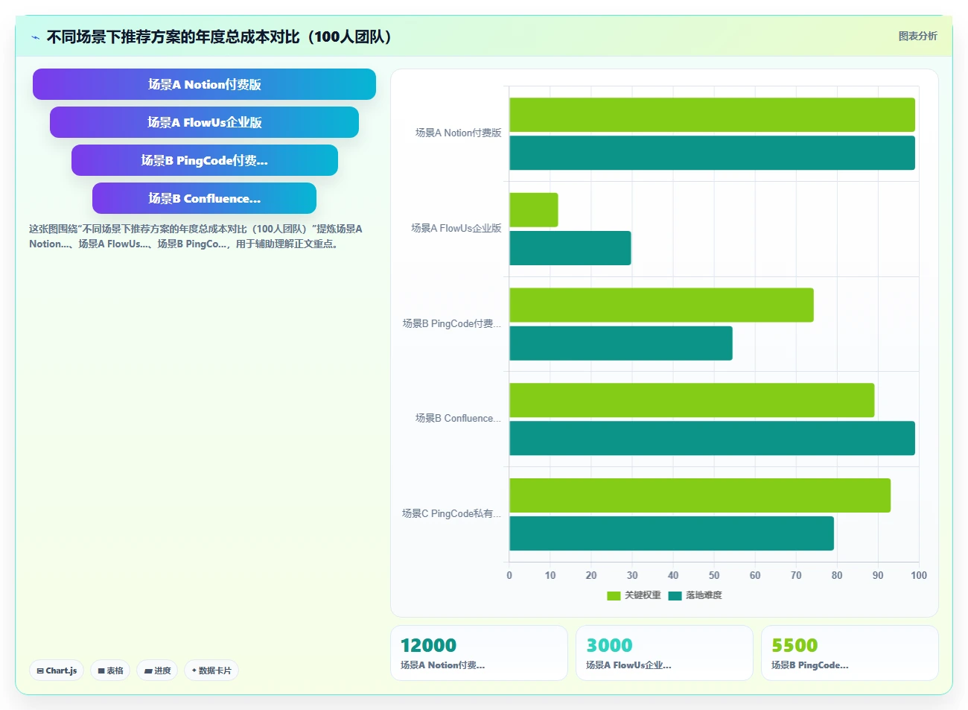Image resolution: width=968 pixels, height=710 pixels.
Task: Click the 场景B Confluence... axis label
Action: point(458,419)
